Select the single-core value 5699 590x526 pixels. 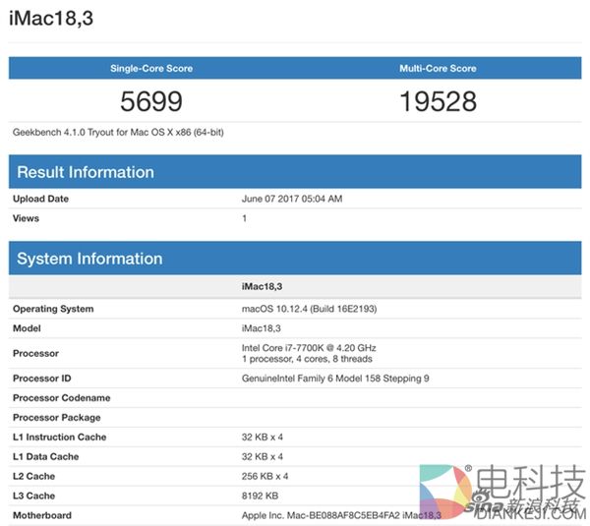(x=151, y=101)
